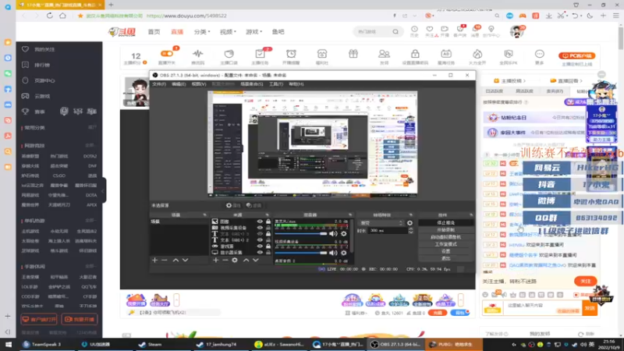Image resolution: width=624 pixels, height=351 pixels.
Task: Open the user avatar in Douyu header
Action: click(x=516, y=32)
